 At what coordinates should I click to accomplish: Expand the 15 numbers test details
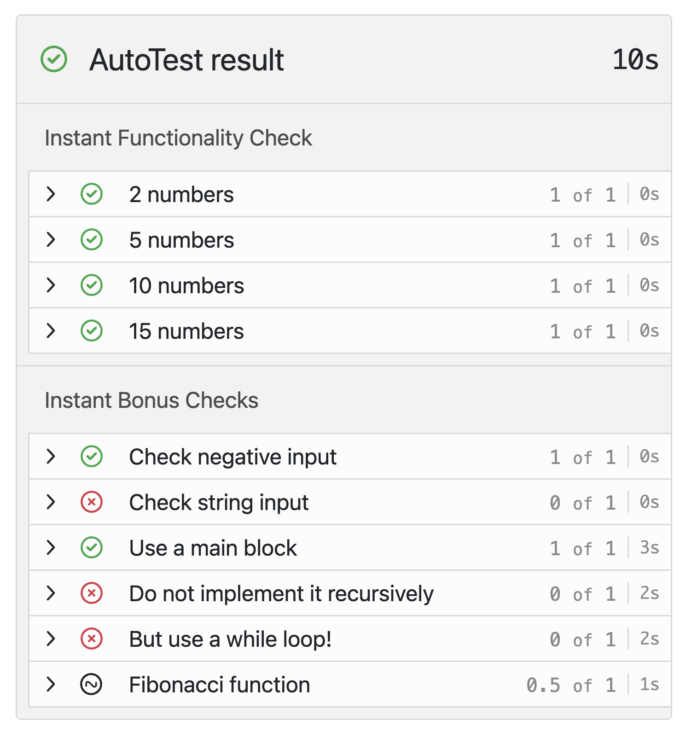pyautogui.click(x=51, y=331)
